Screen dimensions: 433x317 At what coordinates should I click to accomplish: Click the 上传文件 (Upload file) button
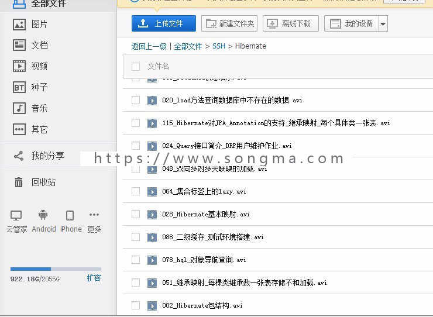[x=164, y=23]
